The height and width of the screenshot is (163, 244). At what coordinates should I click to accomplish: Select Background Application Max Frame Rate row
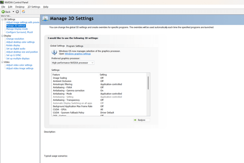click(x=100, y=107)
